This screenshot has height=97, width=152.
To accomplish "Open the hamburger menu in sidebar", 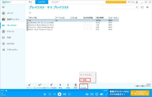I will coord(3,7).
